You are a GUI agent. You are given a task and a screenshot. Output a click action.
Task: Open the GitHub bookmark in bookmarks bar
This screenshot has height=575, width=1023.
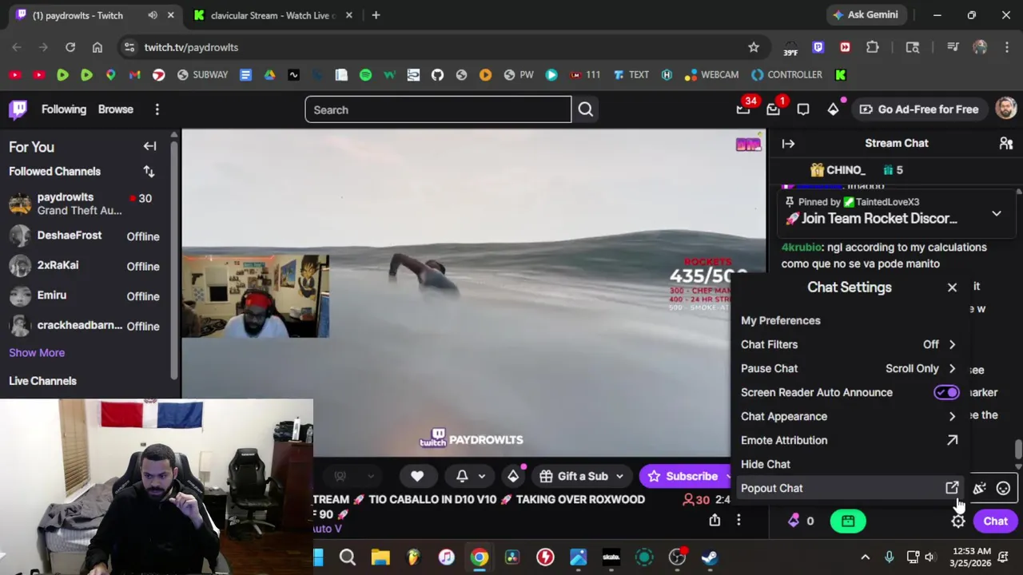click(437, 75)
